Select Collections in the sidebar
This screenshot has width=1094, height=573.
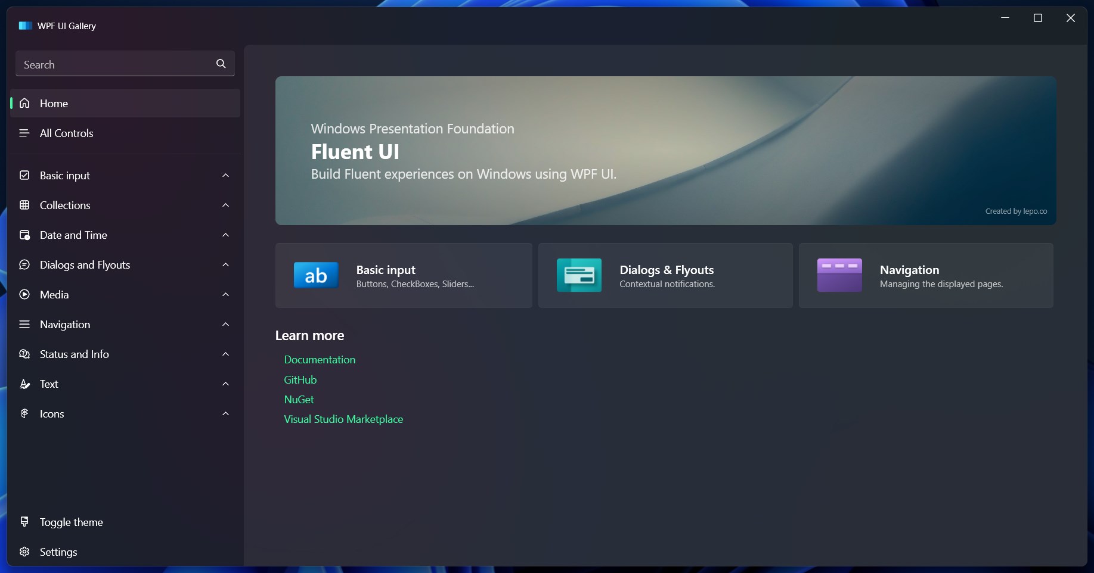125,205
